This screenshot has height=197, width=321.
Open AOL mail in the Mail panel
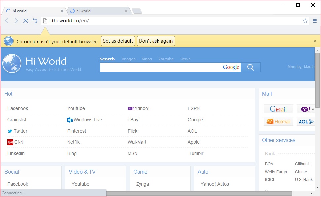[x=305, y=121]
